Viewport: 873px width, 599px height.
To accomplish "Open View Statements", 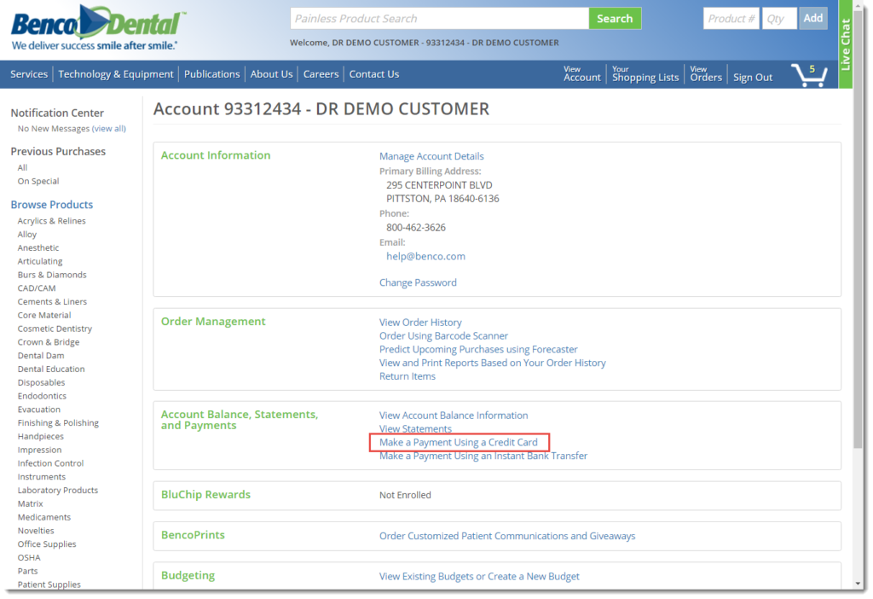I will (415, 428).
